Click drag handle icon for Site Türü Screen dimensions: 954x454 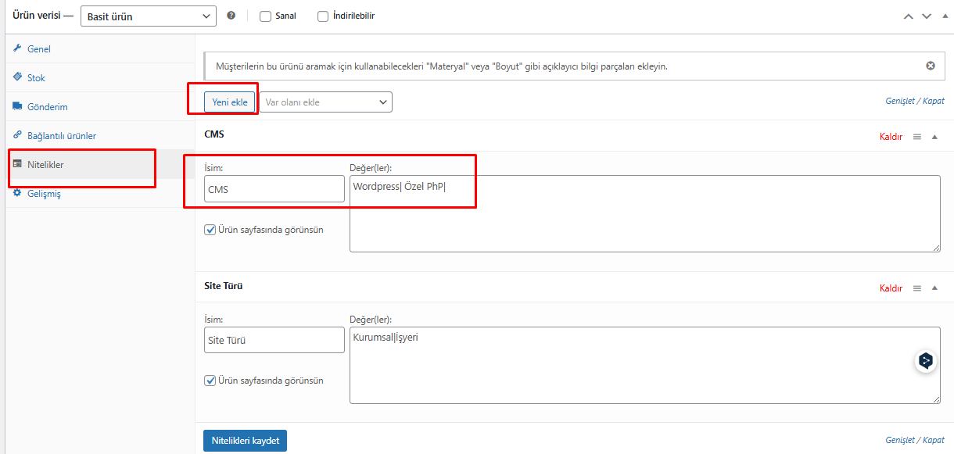(917, 288)
